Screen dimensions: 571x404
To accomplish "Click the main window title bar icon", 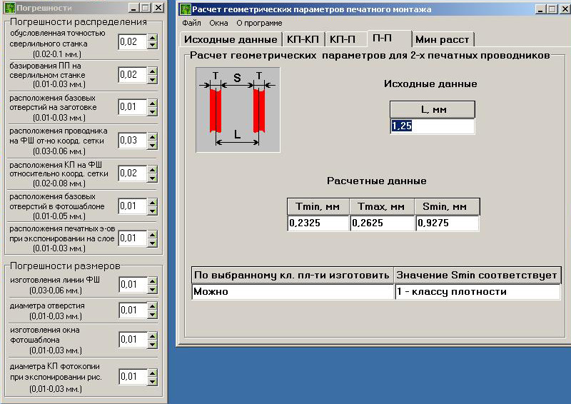I will (186, 9).
